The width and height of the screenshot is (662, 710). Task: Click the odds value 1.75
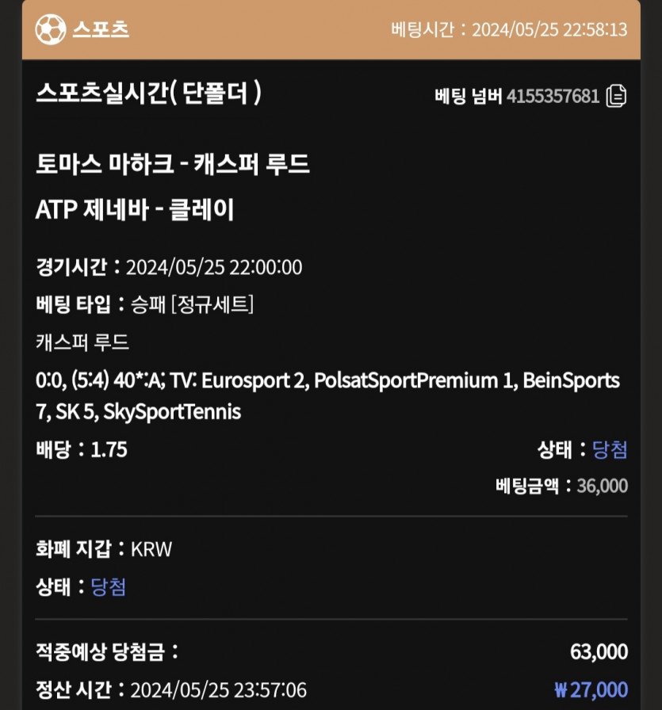tap(109, 450)
